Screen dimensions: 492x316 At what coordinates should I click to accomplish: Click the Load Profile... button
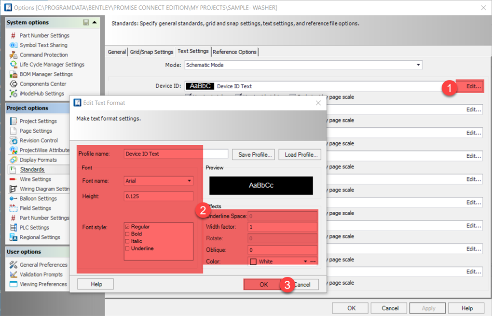300,154
